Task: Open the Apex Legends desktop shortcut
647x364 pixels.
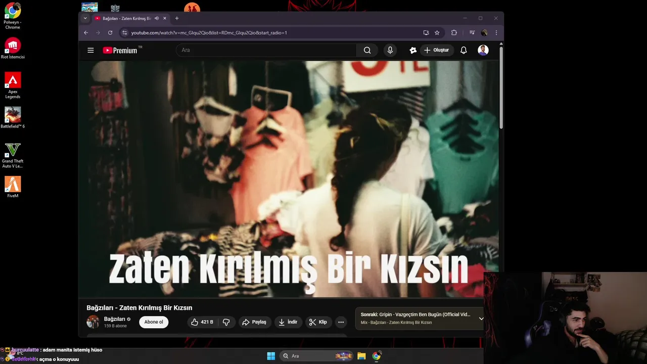Action: click(13, 85)
